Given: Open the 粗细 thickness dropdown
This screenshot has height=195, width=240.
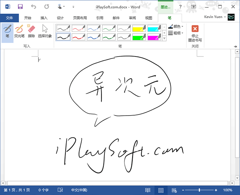Looking at the screenshot, I should coord(176,33).
